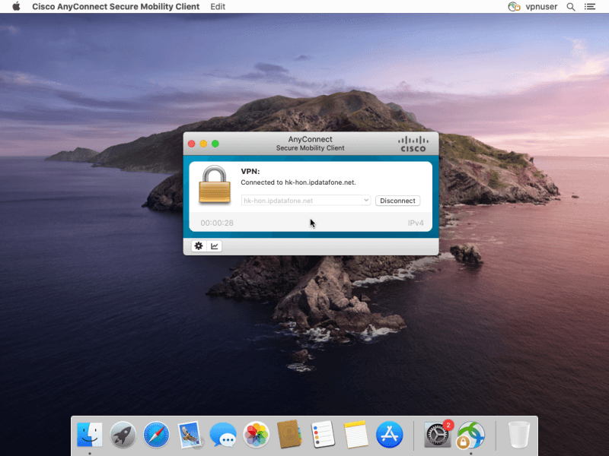Expand the VPN server dropdown arrow
Image resolution: width=609 pixels, height=456 pixels.
pyautogui.click(x=366, y=201)
